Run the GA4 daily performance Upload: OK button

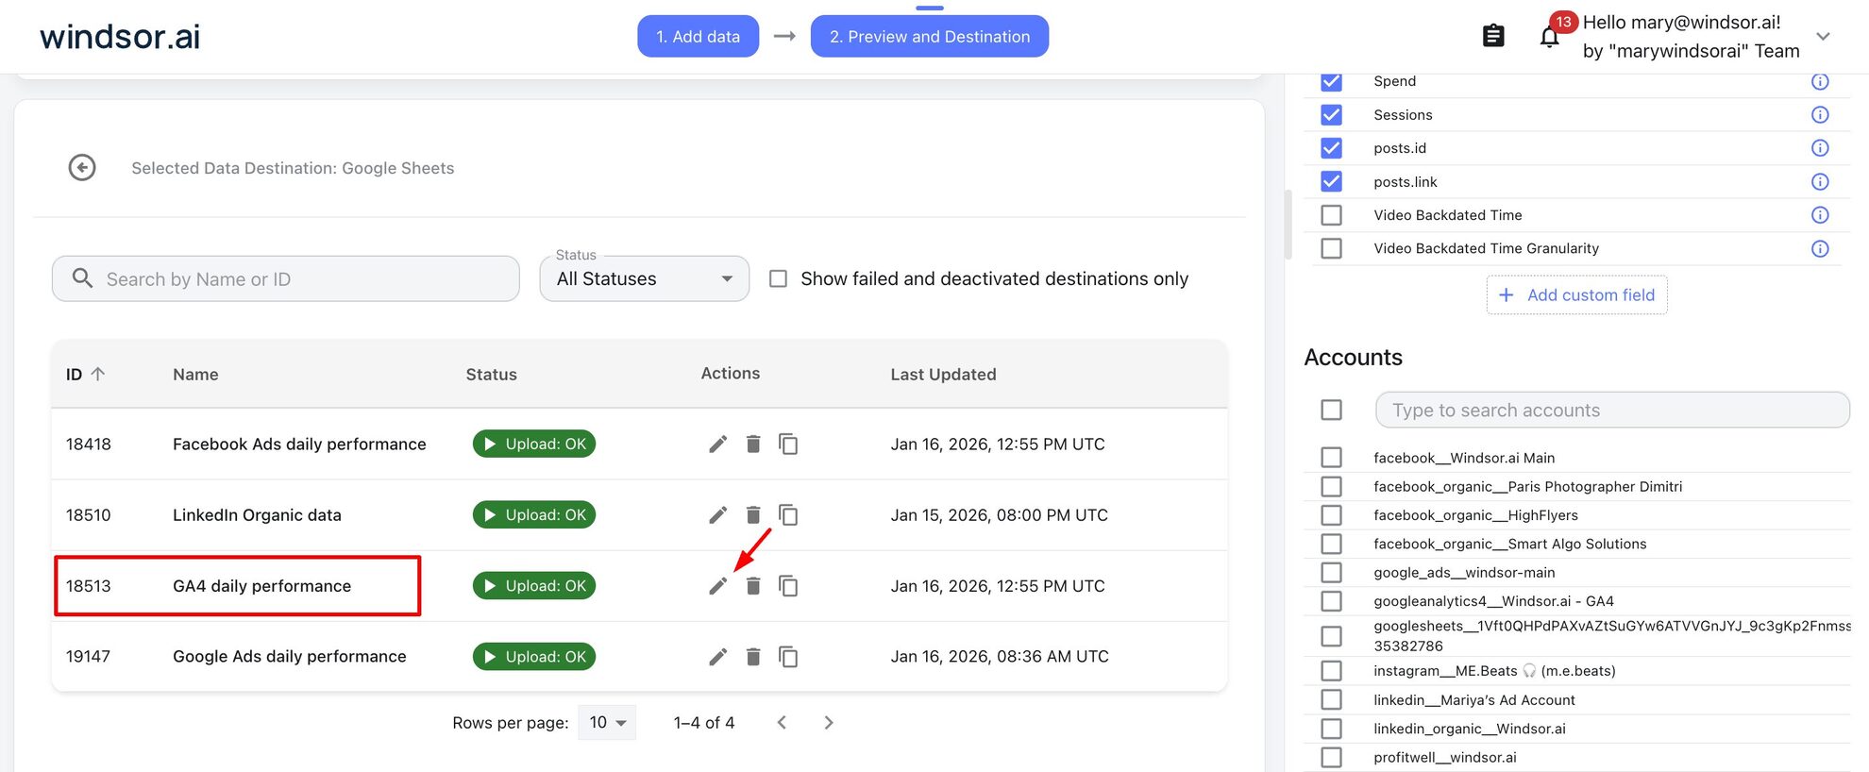click(534, 586)
